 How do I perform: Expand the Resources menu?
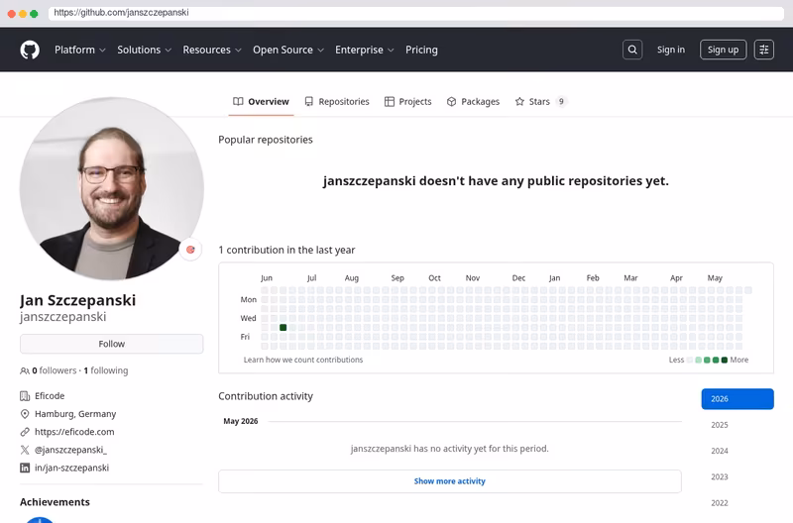coord(212,50)
